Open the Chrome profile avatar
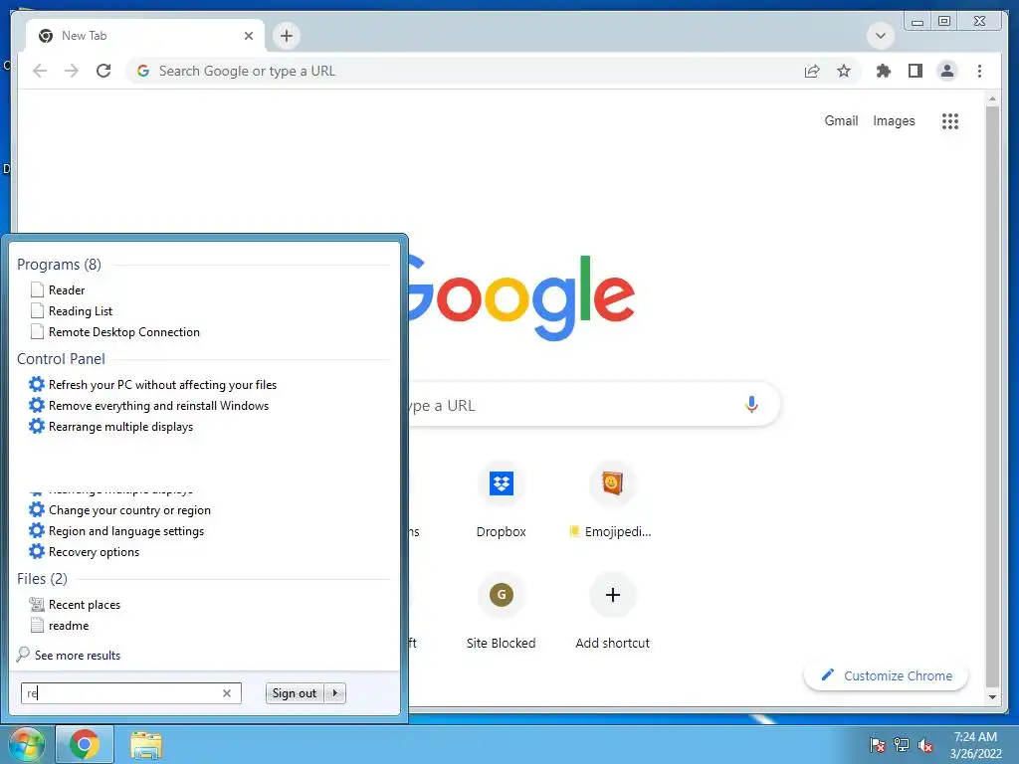The image size is (1019, 764). pos(947,71)
